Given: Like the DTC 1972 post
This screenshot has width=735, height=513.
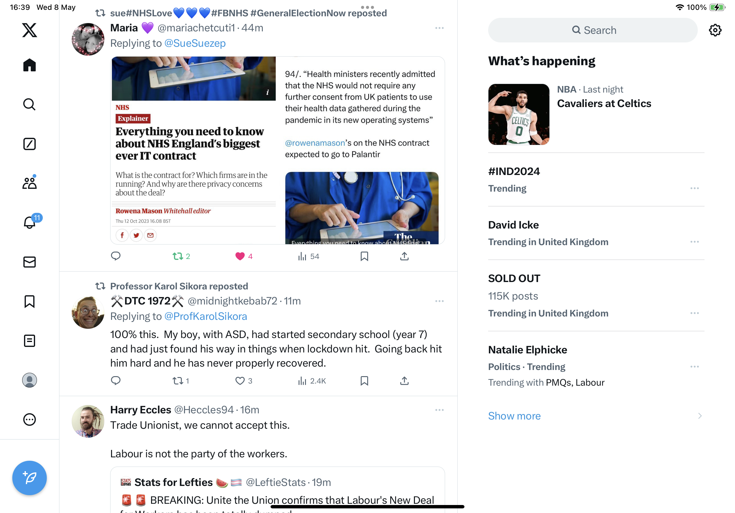Looking at the screenshot, I should [x=240, y=380].
